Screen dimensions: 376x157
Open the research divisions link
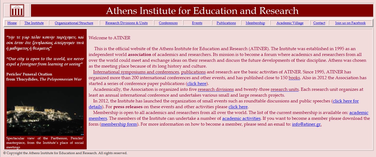click(216, 89)
